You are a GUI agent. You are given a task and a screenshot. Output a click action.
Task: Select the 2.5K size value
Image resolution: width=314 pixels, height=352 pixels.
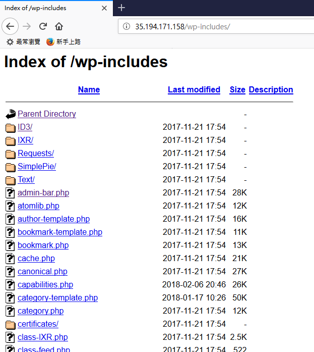(238, 337)
